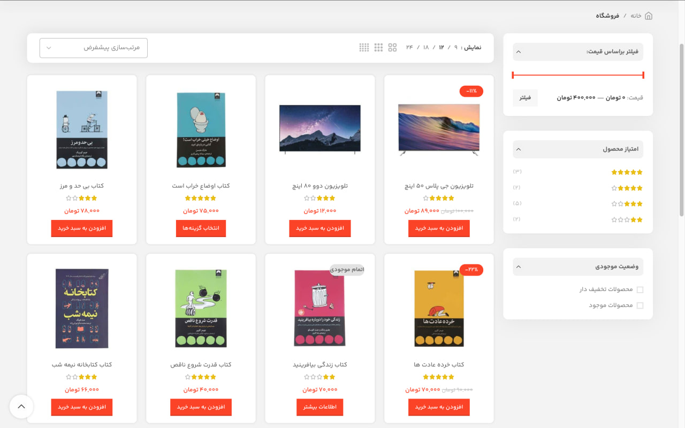Collapse the فیلتر براساس قیمت panel
685x428 pixels.
pos(519,52)
